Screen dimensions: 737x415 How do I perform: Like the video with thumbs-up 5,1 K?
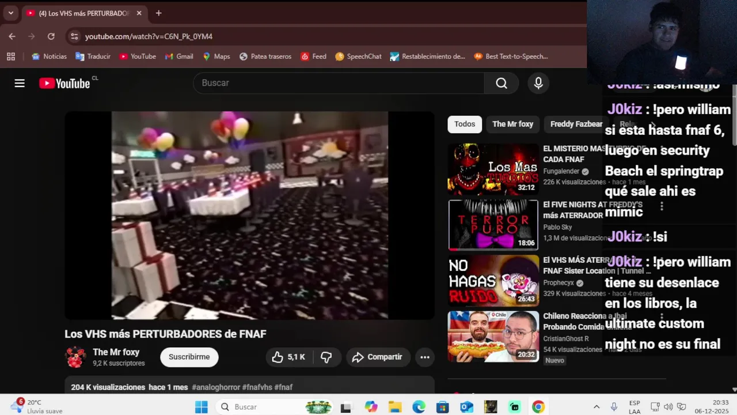pos(288,357)
